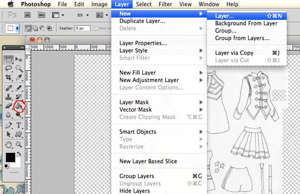Choose New Layer Based Slice
Viewport: 300px width, 194px height.
coord(159,161)
